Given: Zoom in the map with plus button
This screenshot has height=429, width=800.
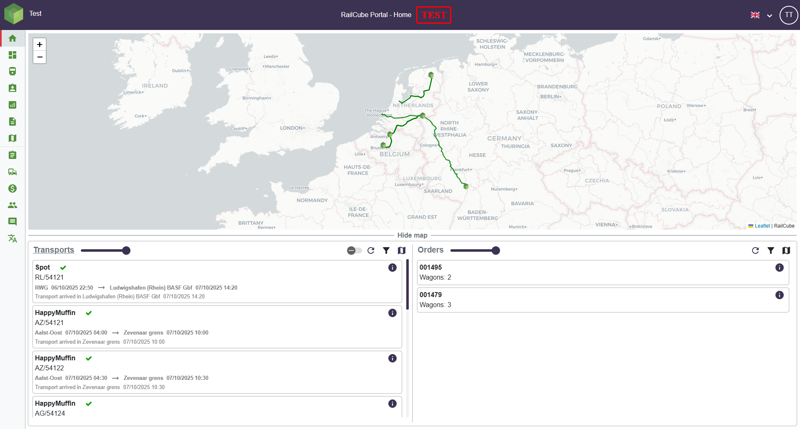Looking at the screenshot, I should click(x=40, y=45).
